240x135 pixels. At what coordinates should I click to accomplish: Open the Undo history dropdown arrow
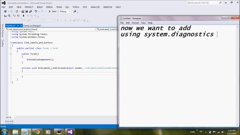(39, 12)
